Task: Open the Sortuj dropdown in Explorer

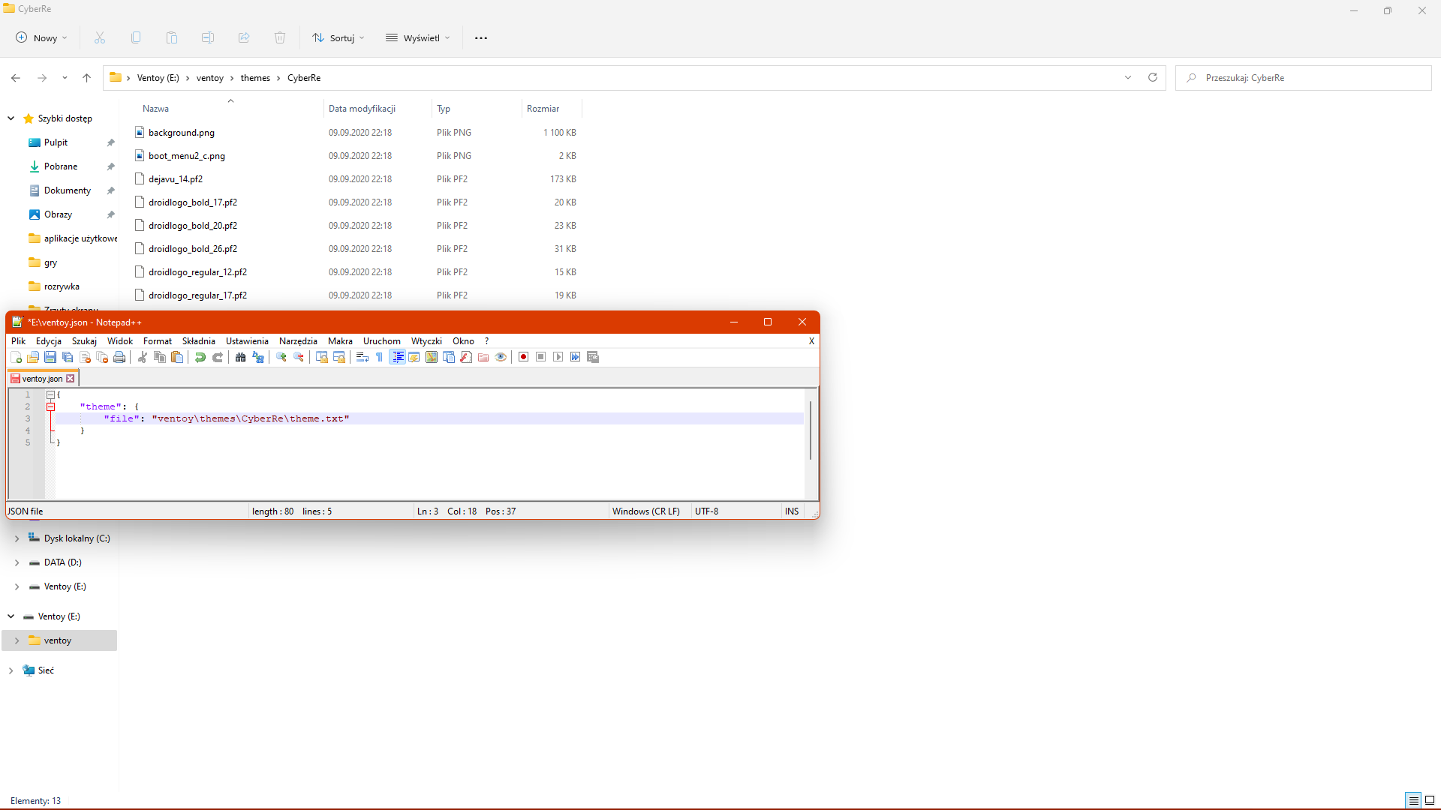Action: point(338,38)
